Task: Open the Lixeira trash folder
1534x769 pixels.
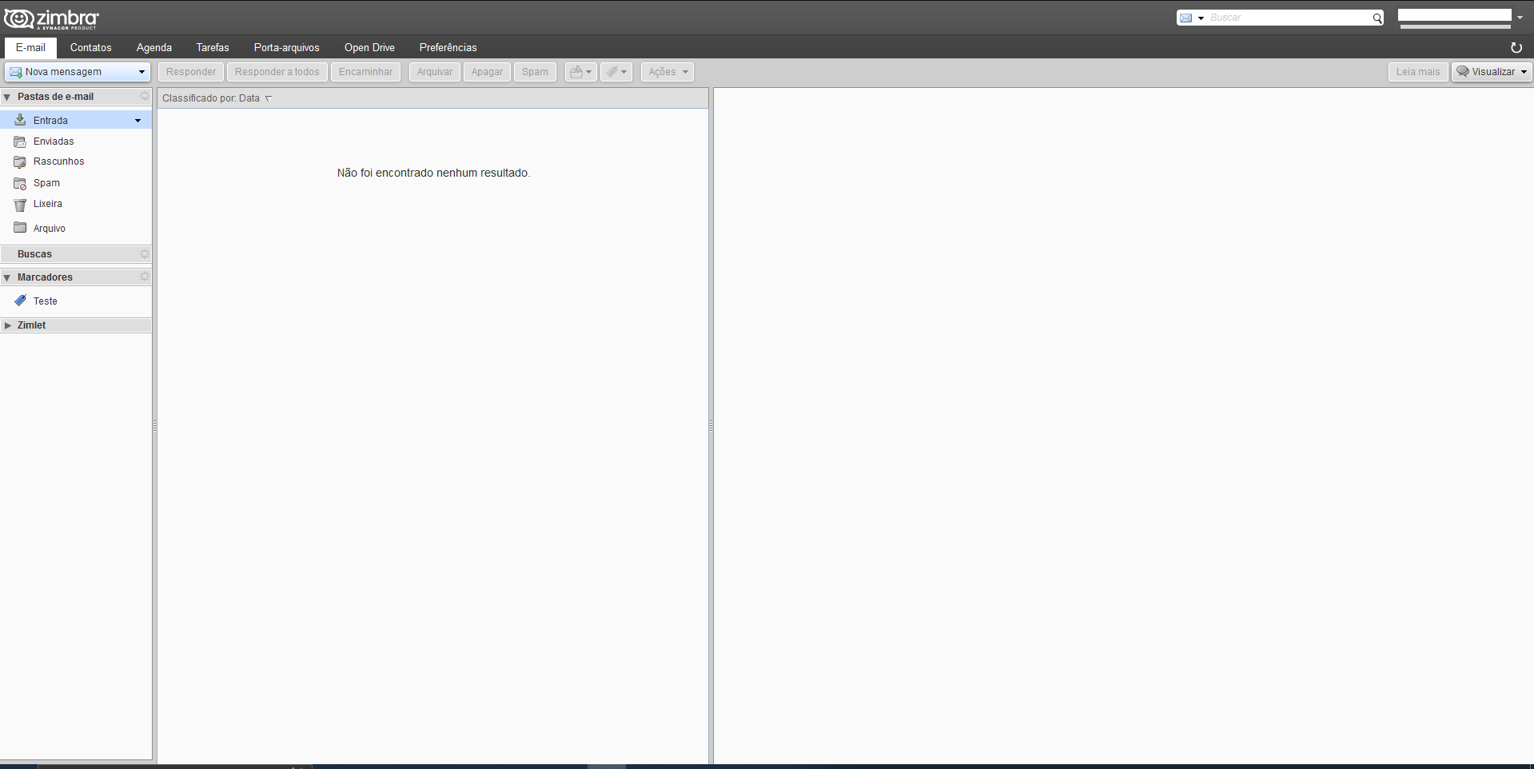Action: (x=47, y=204)
